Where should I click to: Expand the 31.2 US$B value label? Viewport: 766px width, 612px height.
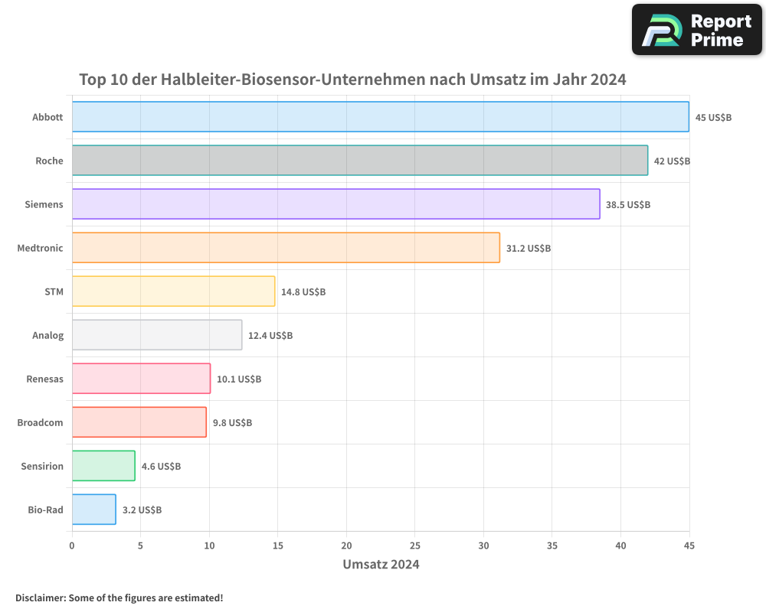coord(529,248)
